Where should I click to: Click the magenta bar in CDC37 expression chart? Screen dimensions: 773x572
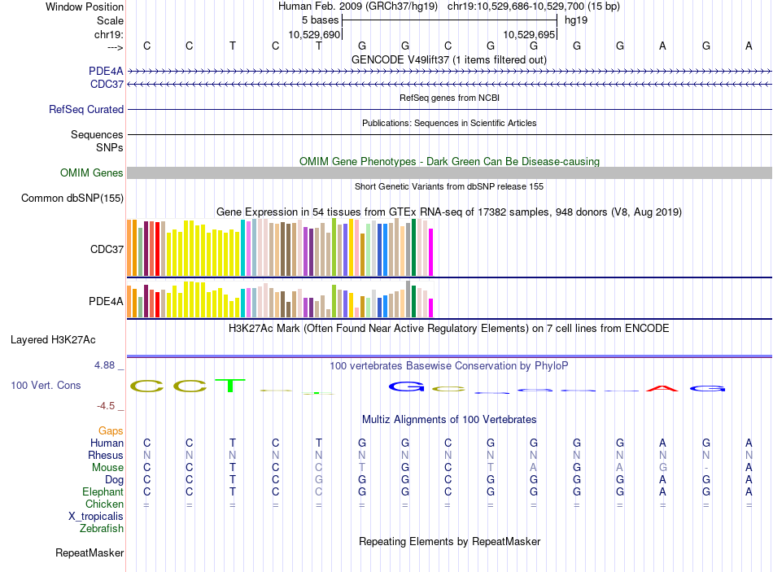[431, 252]
